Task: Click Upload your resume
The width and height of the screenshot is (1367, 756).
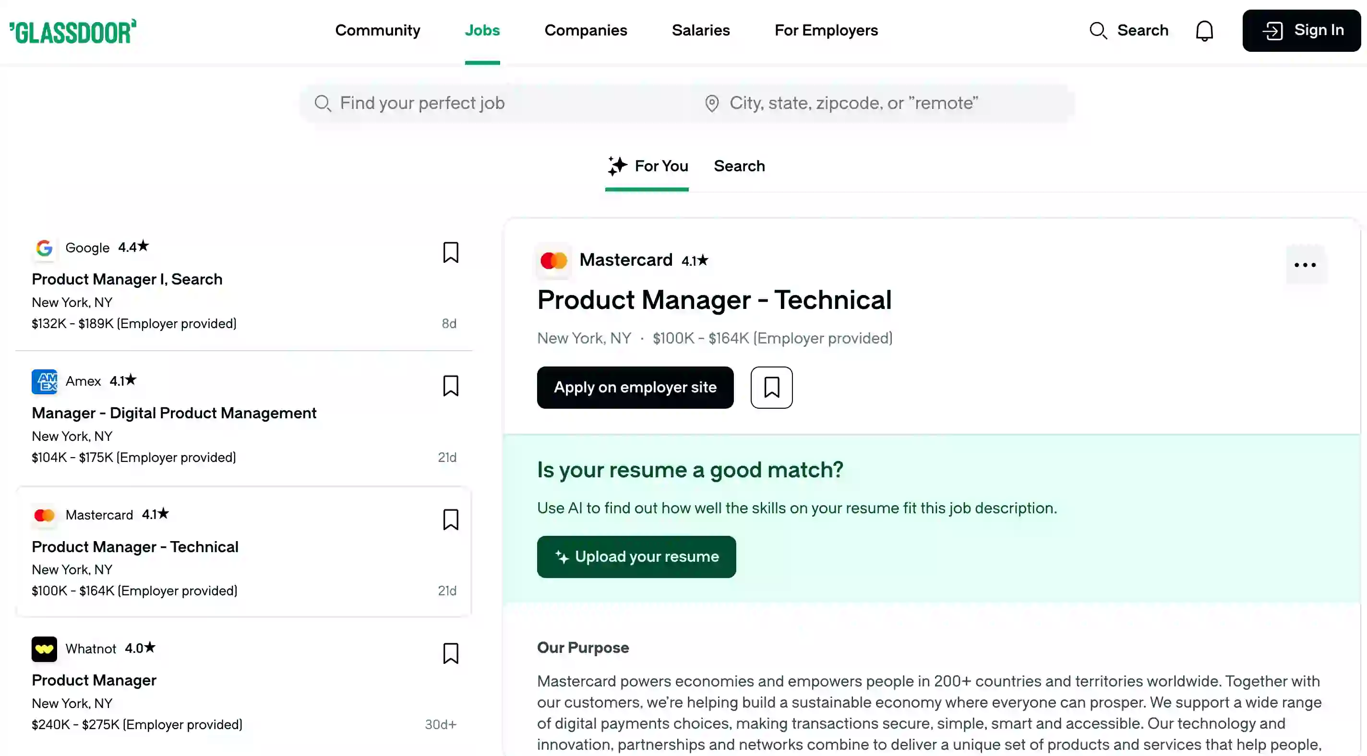Action: pyautogui.click(x=636, y=556)
